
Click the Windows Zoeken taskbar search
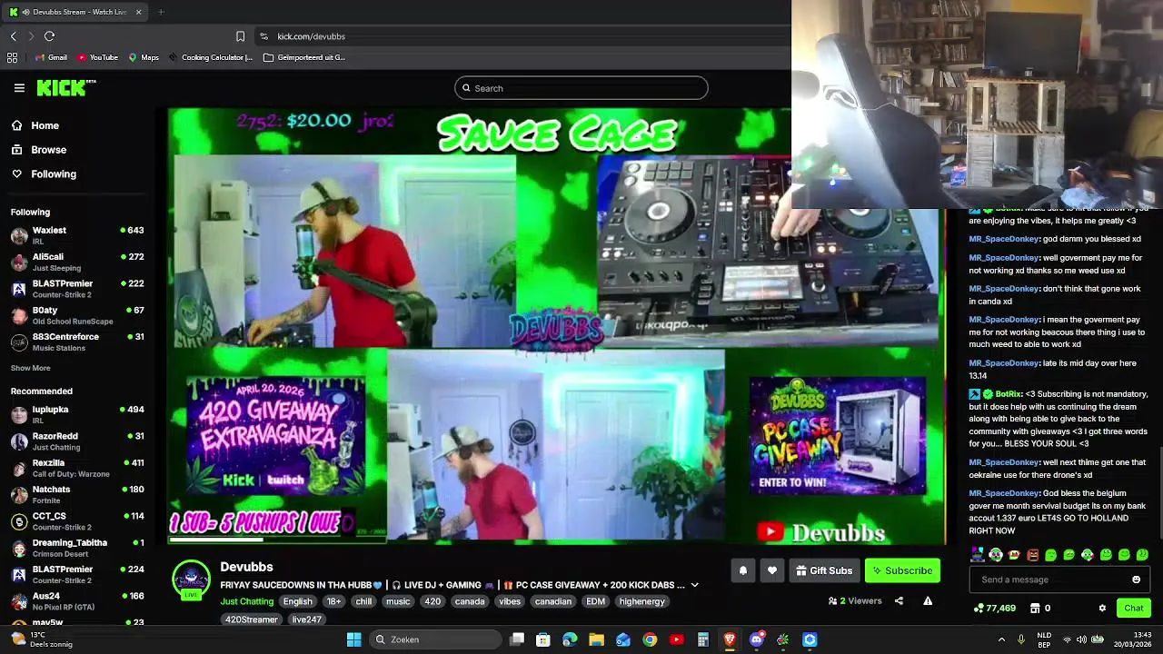[x=436, y=639]
